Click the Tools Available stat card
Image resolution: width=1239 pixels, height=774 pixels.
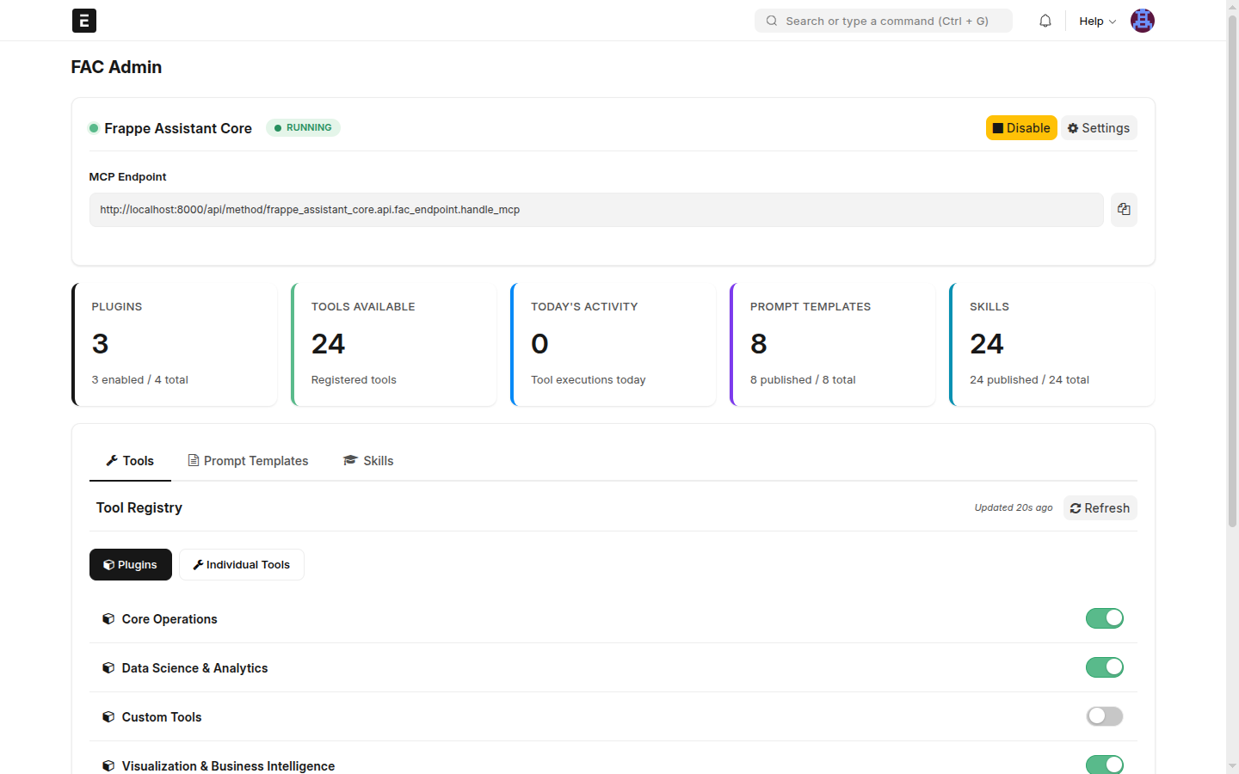pos(394,344)
